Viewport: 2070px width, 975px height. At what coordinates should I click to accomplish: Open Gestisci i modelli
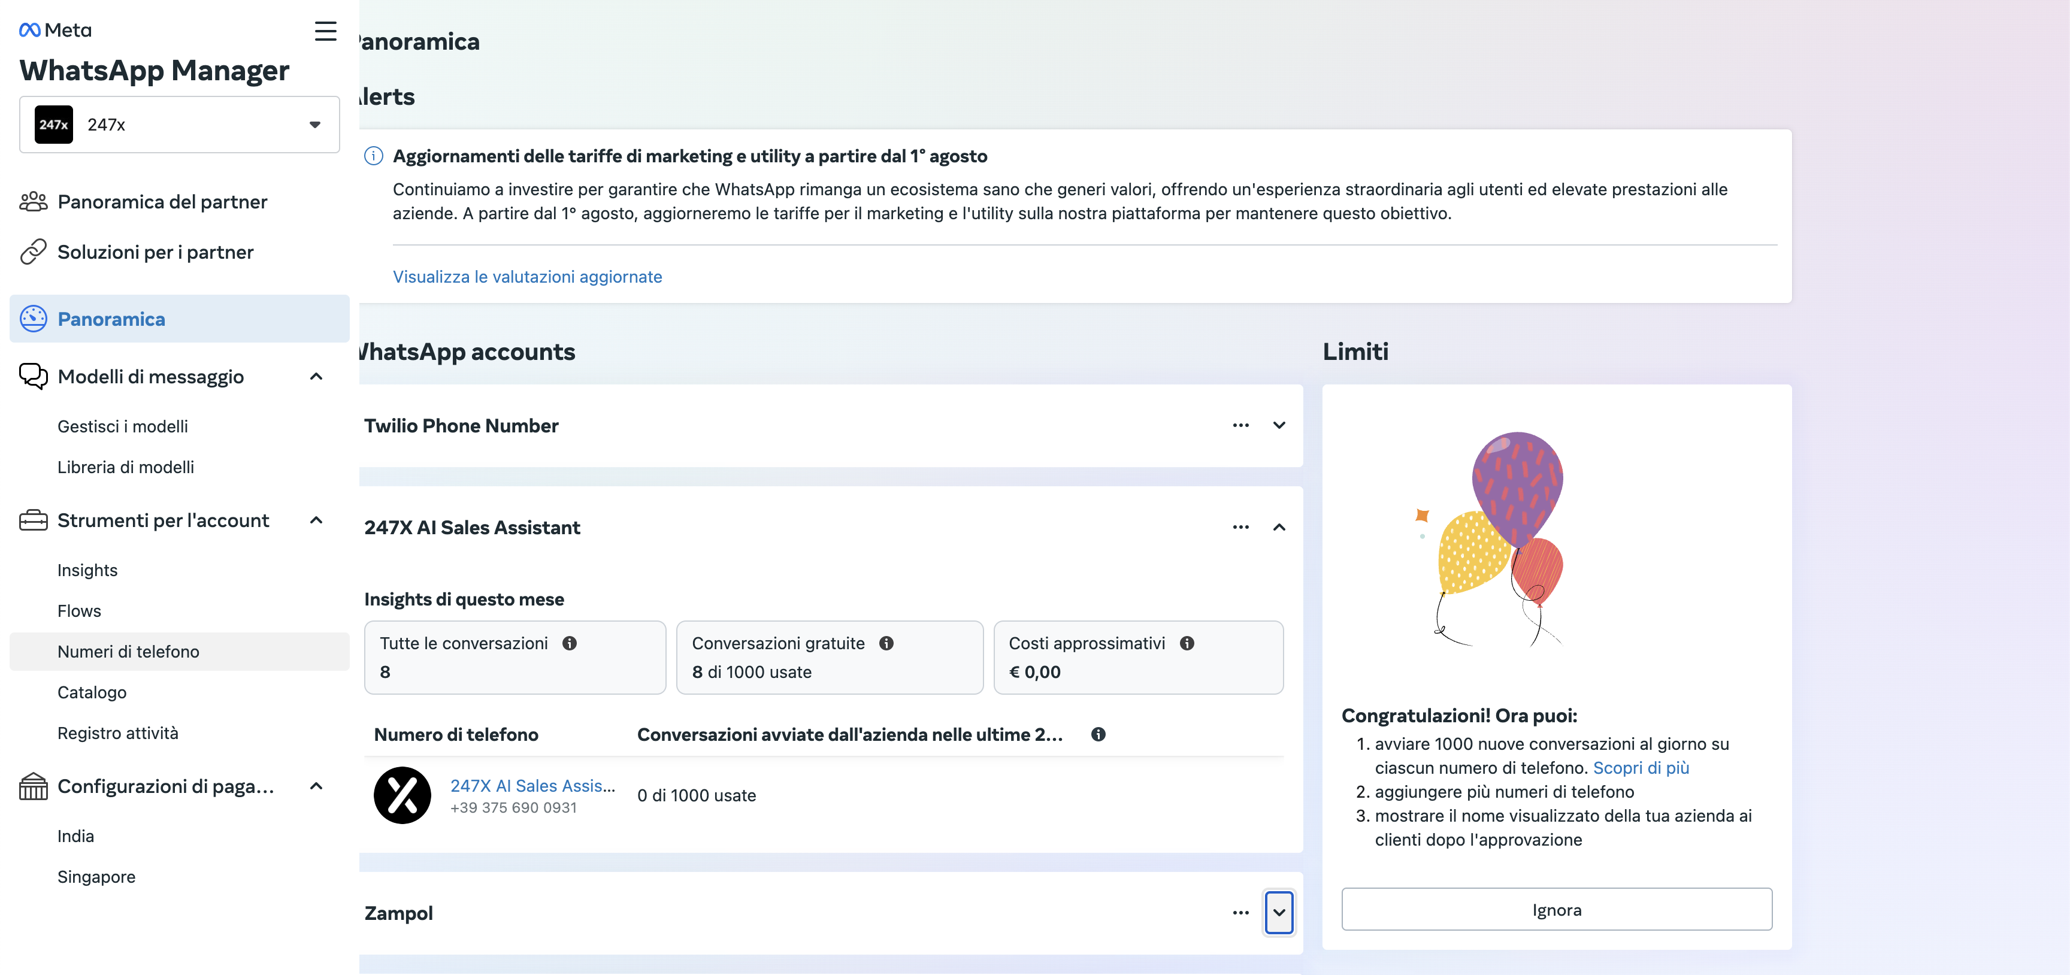pos(122,427)
